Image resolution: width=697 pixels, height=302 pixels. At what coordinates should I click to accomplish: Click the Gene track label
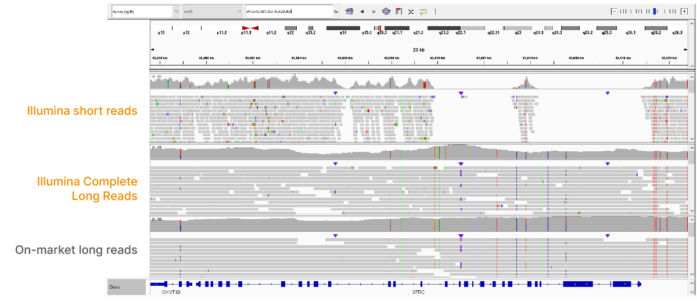pos(126,287)
